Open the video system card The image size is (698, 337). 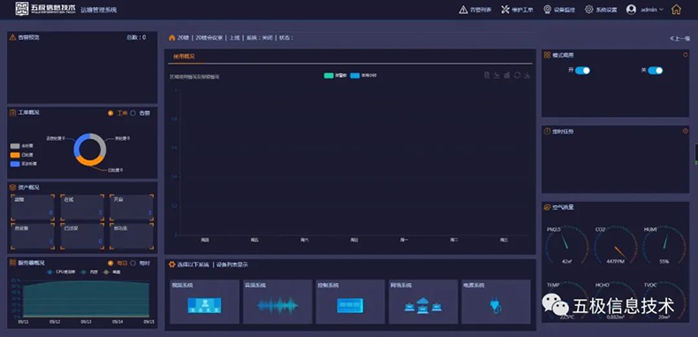pos(204,302)
